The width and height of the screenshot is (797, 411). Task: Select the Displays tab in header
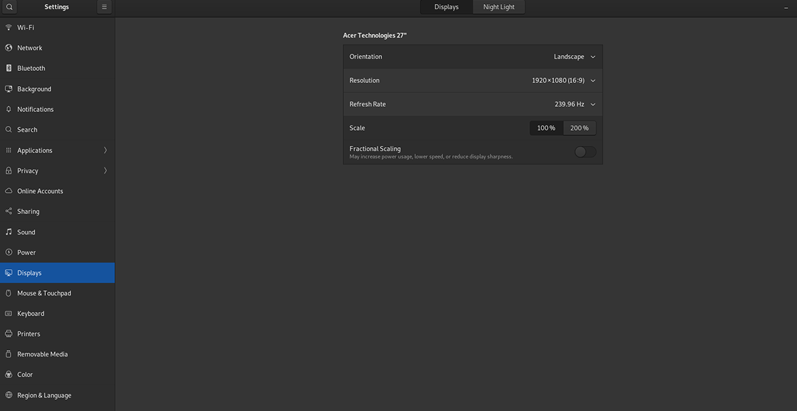point(446,7)
